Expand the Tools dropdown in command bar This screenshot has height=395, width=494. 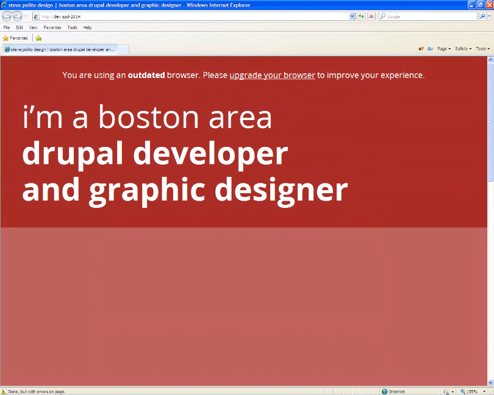482,49
